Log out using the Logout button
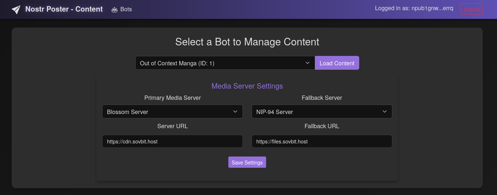497x195 pixels. point(472,9)
